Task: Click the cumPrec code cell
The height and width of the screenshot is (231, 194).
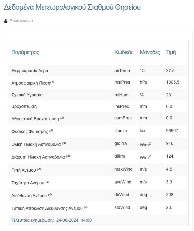Action: click(123, 118)
